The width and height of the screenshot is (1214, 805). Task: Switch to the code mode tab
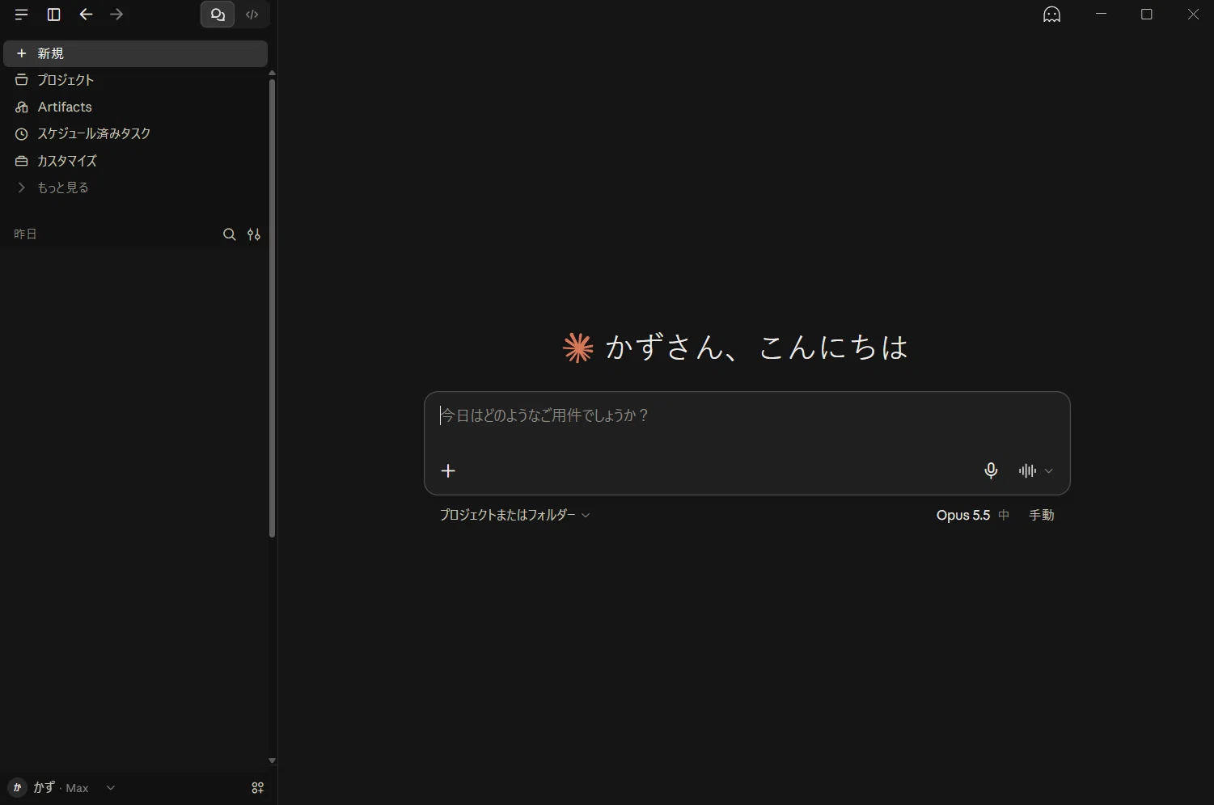point(252,15)
